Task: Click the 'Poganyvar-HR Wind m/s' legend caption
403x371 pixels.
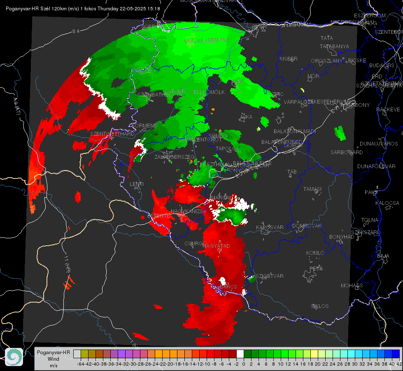Action: 53,359
